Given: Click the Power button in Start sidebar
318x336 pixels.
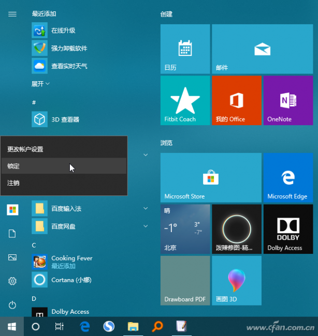Looking at the screenshot, I should 12,304.
